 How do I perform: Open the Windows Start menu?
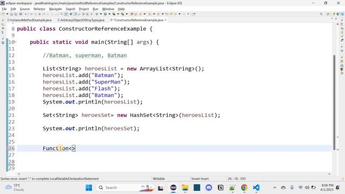[89, 188]
